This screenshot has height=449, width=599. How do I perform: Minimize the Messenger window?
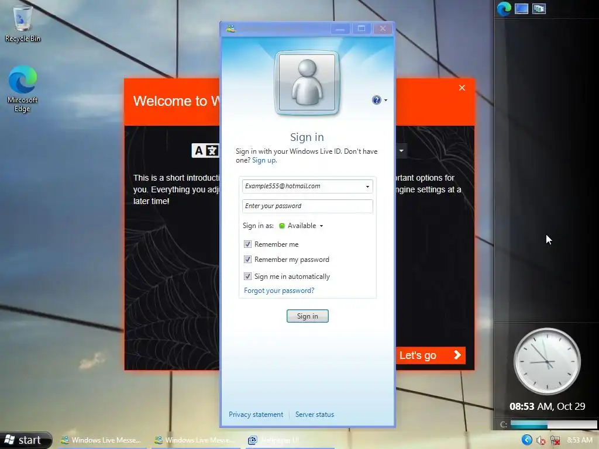click(x=340, y=29)
